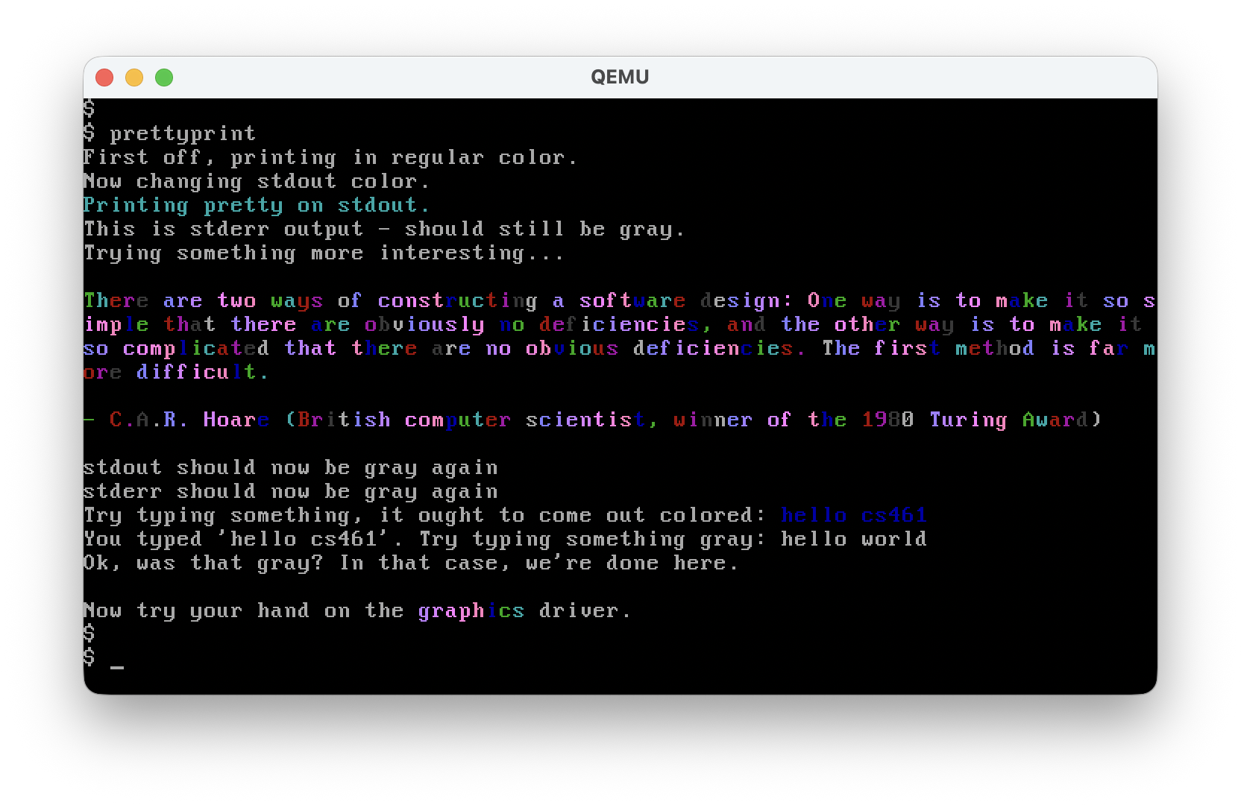Select the 'First off, printing in regular color' line
1241x805 pixels.
click(329, 157)
